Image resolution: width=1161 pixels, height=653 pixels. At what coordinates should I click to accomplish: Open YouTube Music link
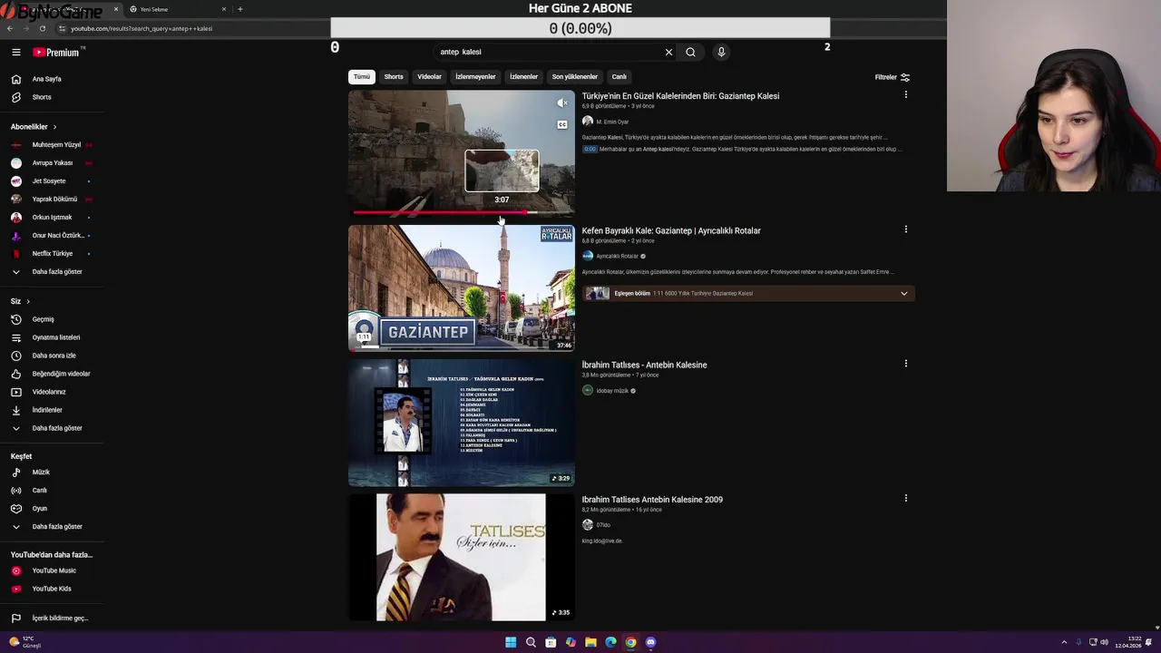click(x=54, y=570)
